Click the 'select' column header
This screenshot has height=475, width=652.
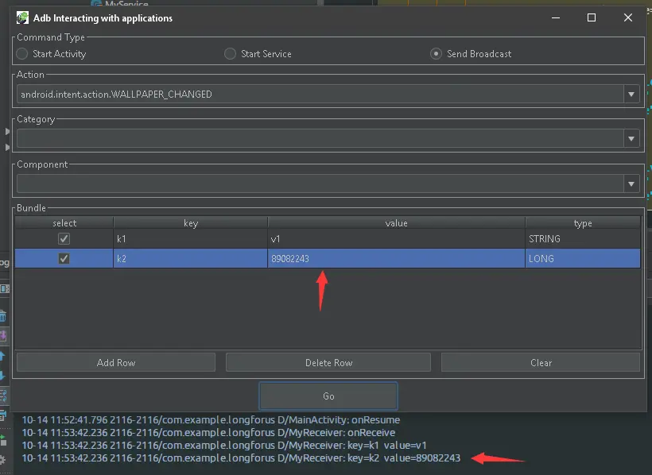pos(64,222)
